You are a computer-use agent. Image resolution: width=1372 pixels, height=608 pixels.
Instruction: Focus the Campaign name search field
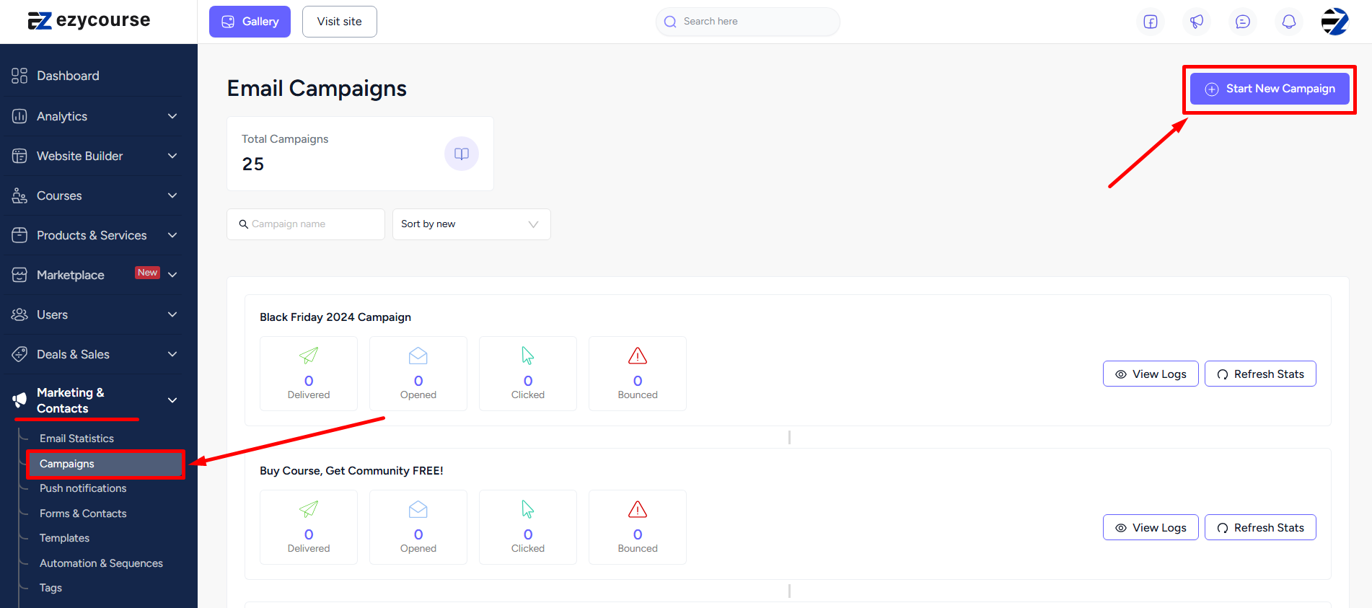pos(306,224)
